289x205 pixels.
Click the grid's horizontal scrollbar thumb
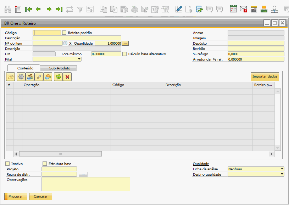(60, 154)
